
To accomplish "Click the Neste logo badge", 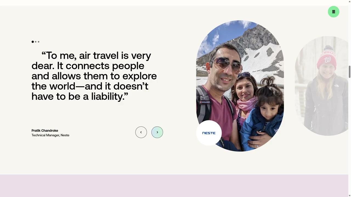I will tap(209, 133).
